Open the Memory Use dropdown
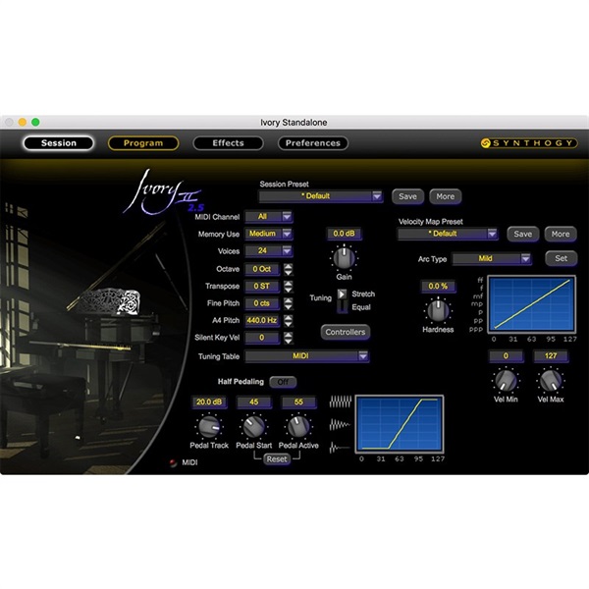This screenshot has height=589, width=589. click(269, 234)
